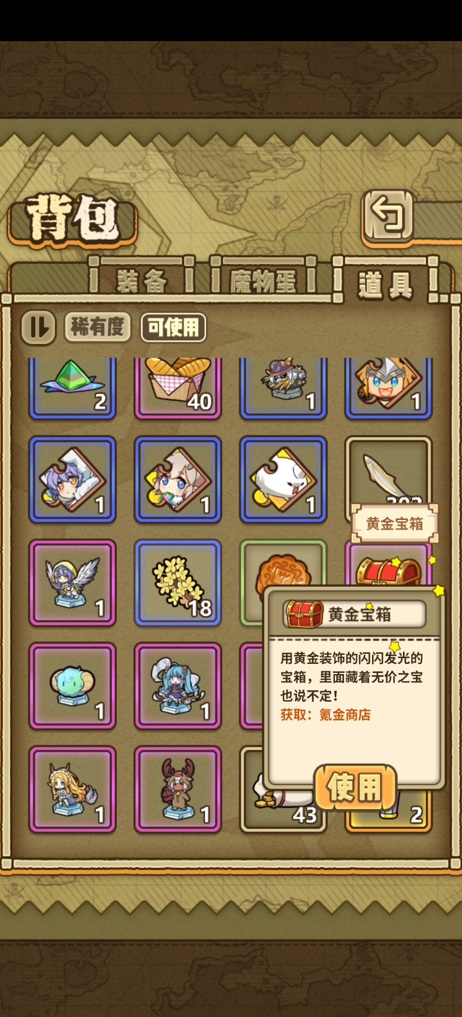Switch to the 魔物蛋 monster egg tab

(263, 280)
